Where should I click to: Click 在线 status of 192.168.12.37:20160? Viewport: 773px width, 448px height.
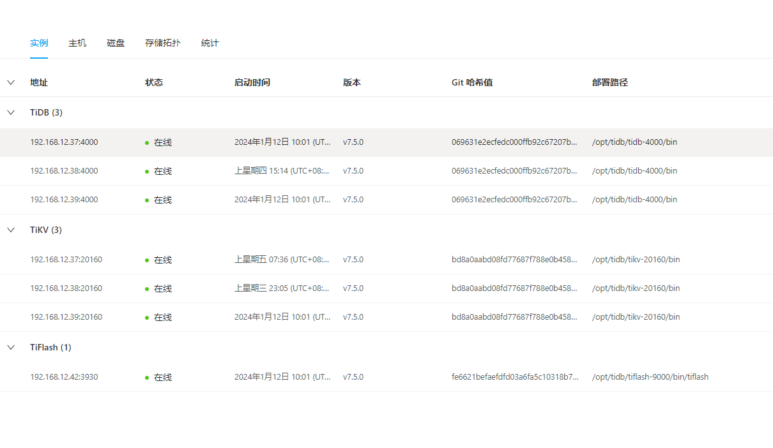pyautogui.click(x=158, y=260)
